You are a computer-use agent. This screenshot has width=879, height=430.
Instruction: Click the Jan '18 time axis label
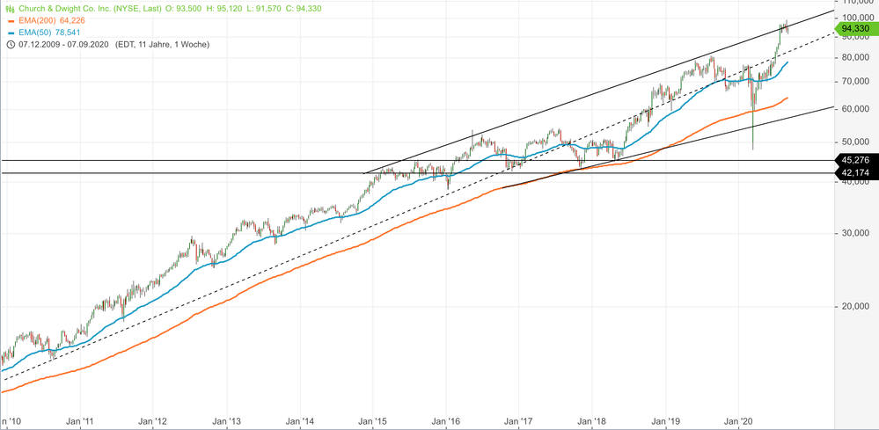click(x=593, y=421)
